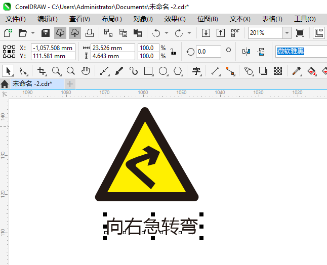Mirror the object horizontally
This screenshot has height=265, width=327.
(247, 52)
